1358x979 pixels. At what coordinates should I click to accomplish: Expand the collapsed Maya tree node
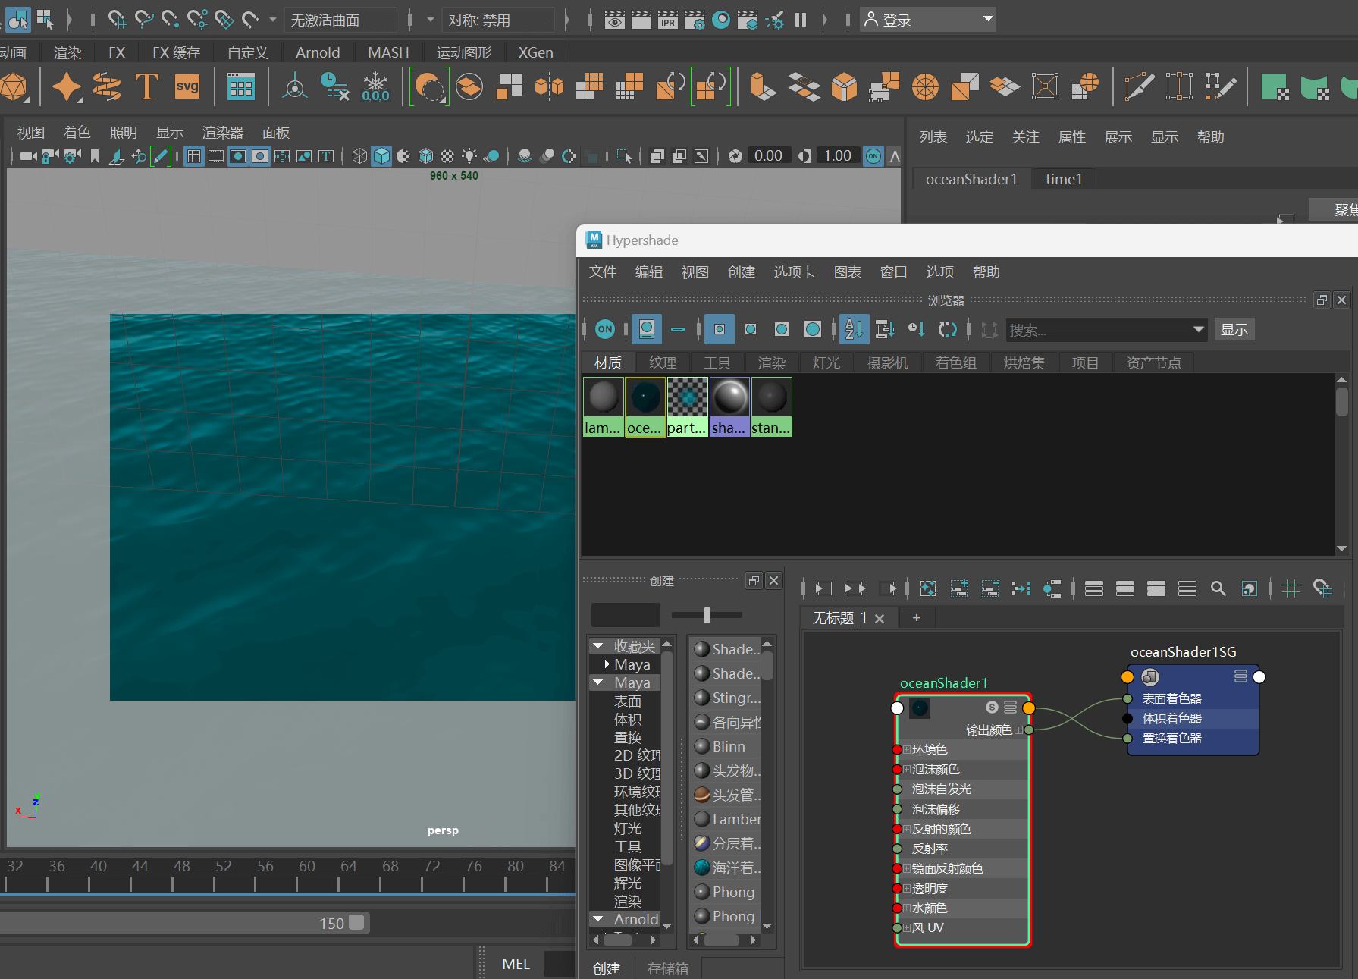[607, 664]
